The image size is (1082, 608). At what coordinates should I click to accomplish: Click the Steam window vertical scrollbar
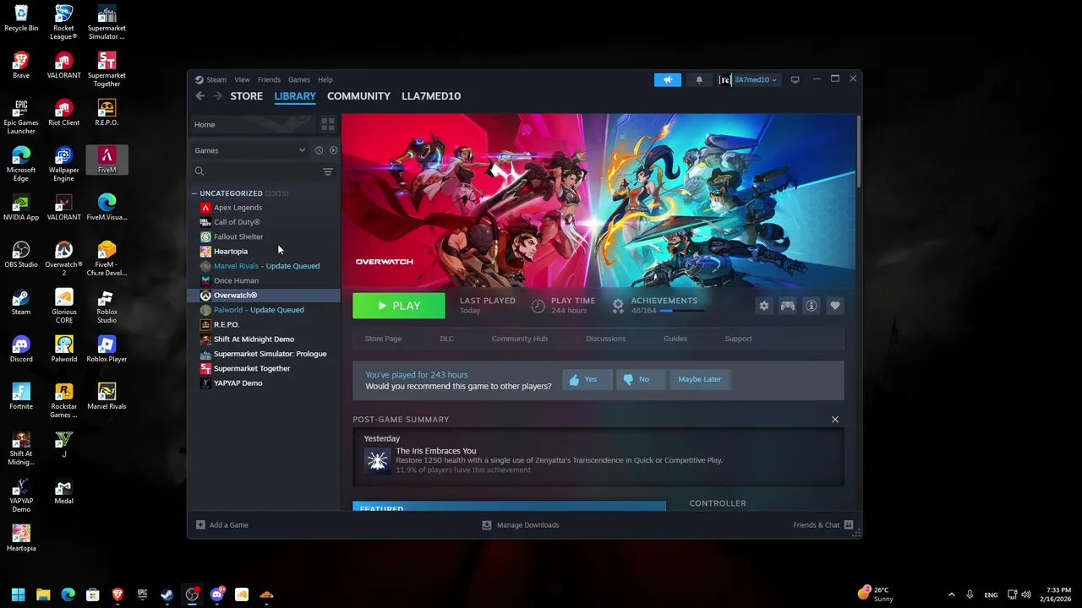(x=858, y=152)
